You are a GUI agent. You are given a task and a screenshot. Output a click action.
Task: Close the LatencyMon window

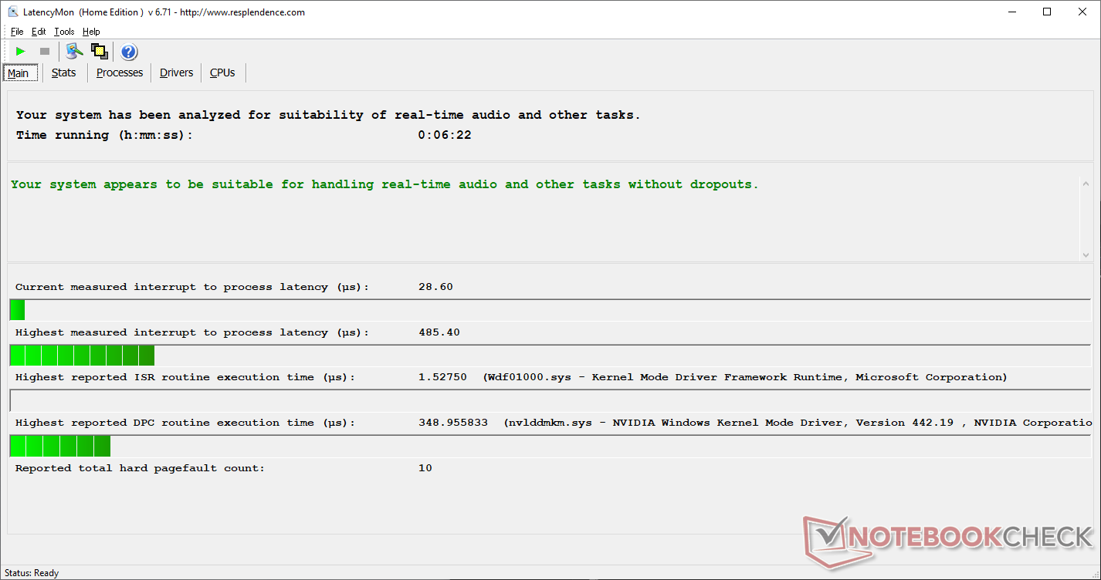[x=1083, y=12]
